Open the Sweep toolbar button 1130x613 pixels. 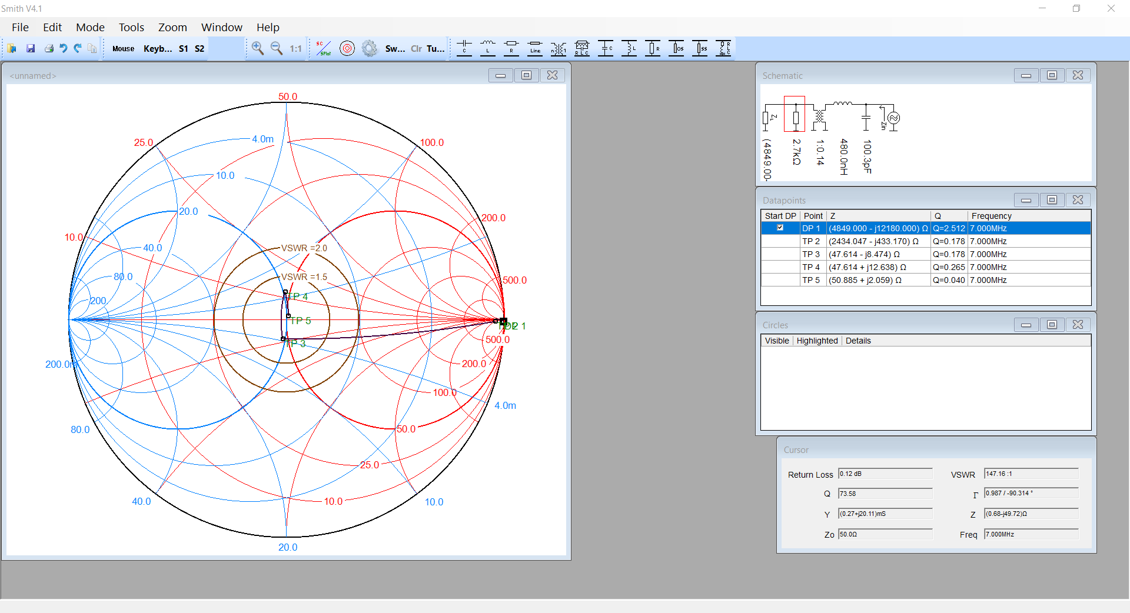tap(395, 49)
